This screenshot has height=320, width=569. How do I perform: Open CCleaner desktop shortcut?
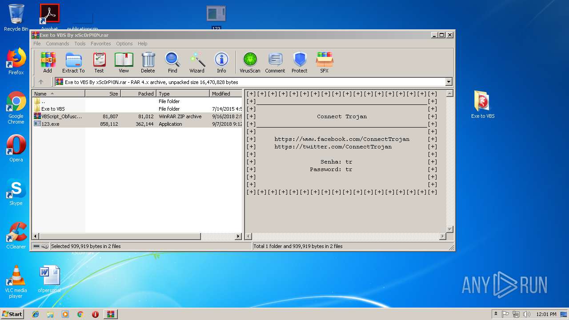coord(16,236)
